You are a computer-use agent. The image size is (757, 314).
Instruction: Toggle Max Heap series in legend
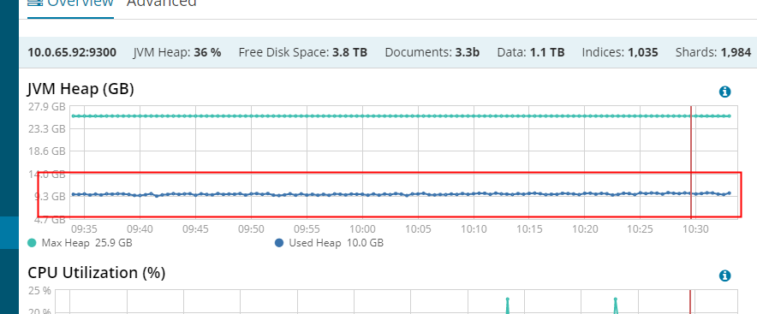tap(80, 243)
